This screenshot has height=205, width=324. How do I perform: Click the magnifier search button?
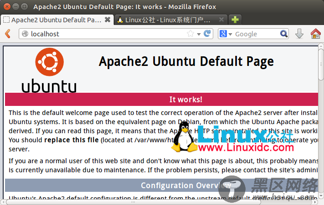tap(284, 34)
